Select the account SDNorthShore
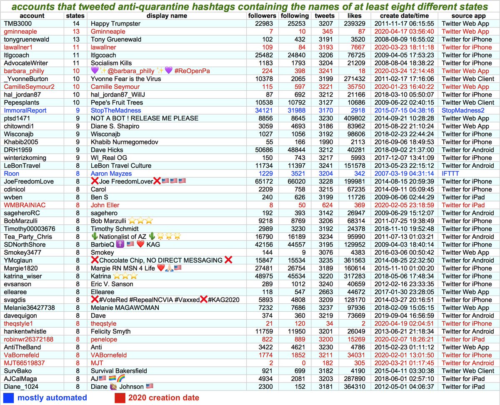 click(x=25, y=245)
